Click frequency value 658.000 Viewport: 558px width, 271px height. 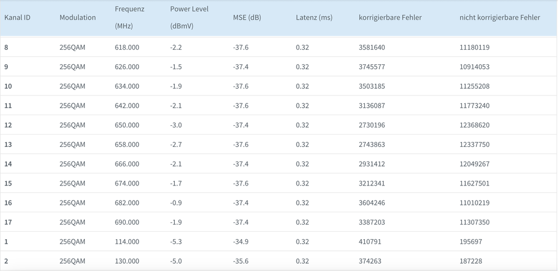pyautogui.click(x=127, y=145)
